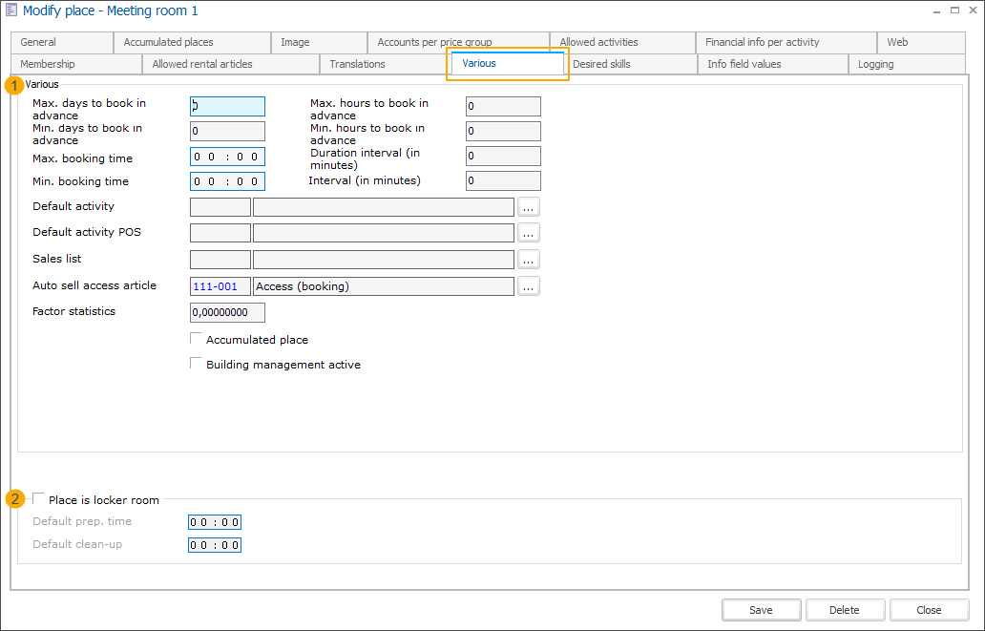This screenshot has height=631, width=985.
Task: Click the Max. days to book in advance field
Action: 227,106
